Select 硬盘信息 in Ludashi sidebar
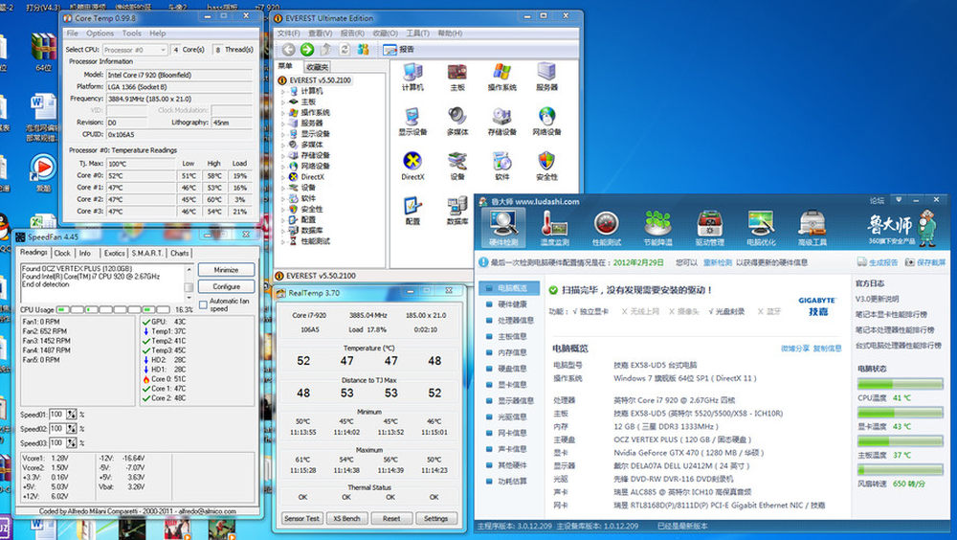957x540 pixels. (x=510, y=369)
